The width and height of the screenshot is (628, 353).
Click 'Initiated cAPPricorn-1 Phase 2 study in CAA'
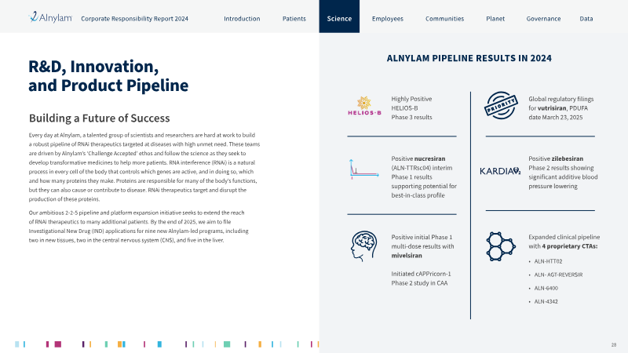(x=421, y=278)
